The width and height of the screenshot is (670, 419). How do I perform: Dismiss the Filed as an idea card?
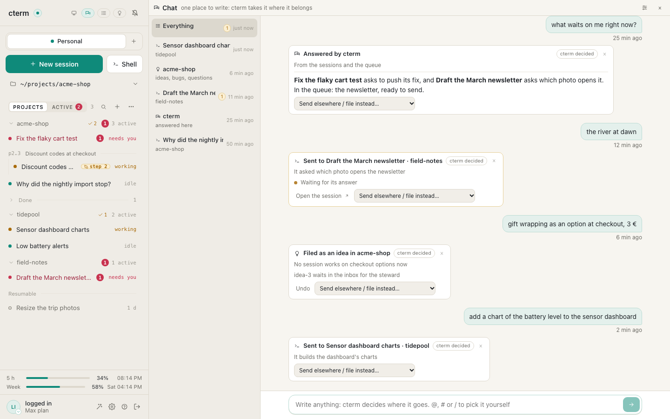click(442, 253)
